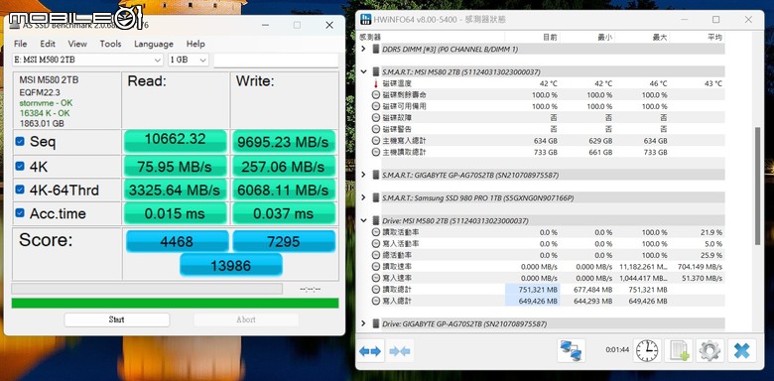774x381 pixels.
Task: Click the circle icon beside 讀取活動率
Action: pos(376,232)
